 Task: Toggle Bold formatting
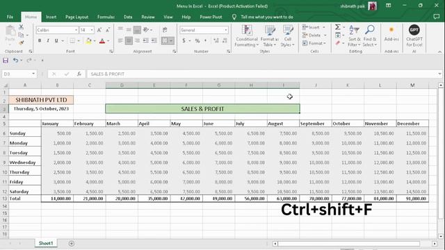point(40,41)
